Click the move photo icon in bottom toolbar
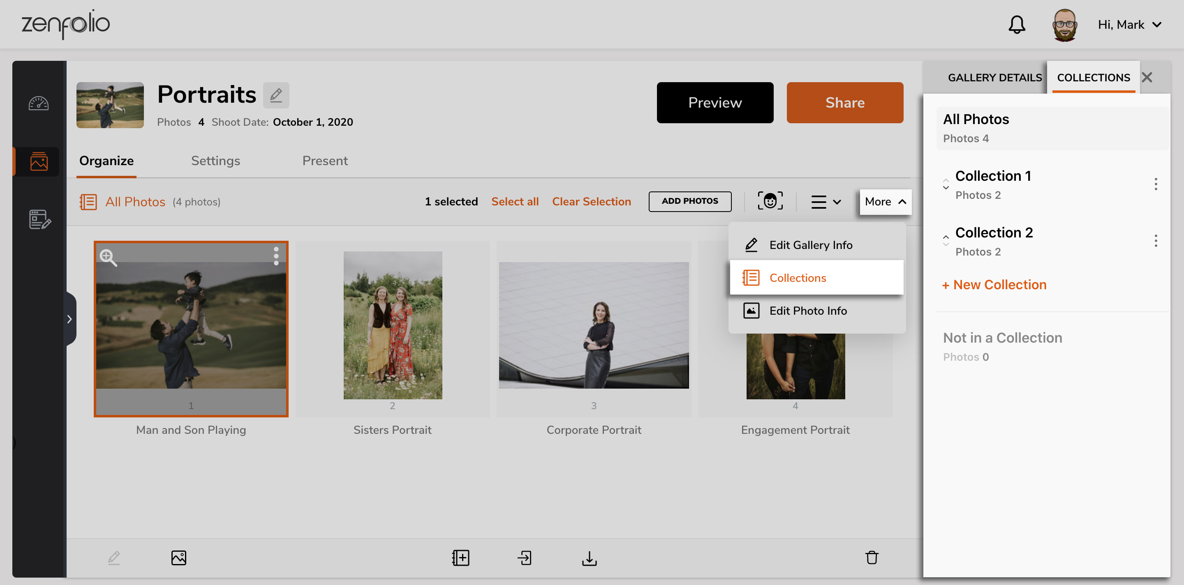The height and width of the screenshot is (585, 1184). (x=525, y=558)
